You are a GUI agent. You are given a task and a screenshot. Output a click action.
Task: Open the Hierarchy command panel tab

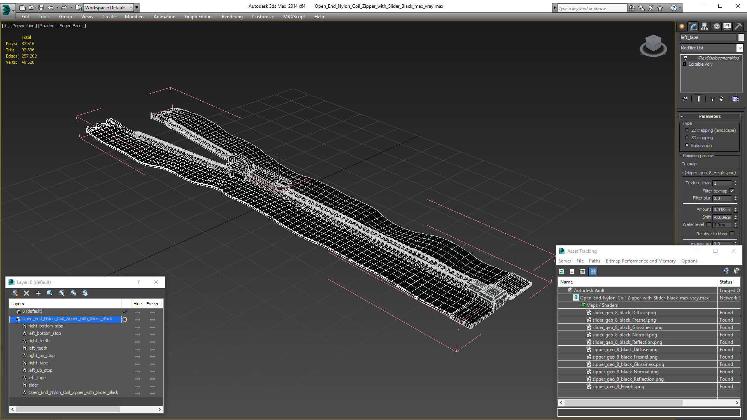tap(704, 26)
